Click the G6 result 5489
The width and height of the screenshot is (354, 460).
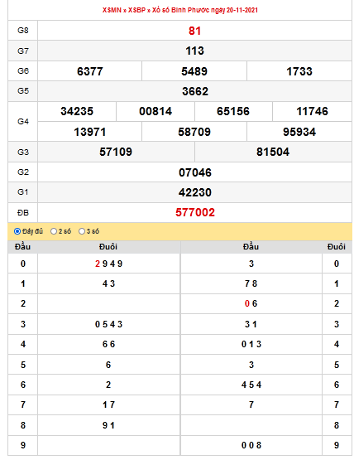pos(194,71)
